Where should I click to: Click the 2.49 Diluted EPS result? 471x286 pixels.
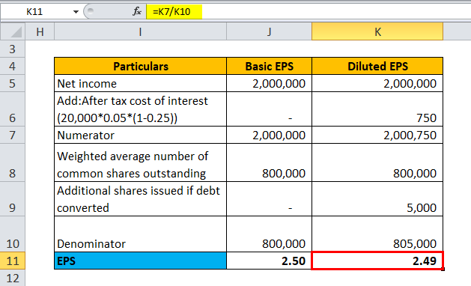(377, 261)
